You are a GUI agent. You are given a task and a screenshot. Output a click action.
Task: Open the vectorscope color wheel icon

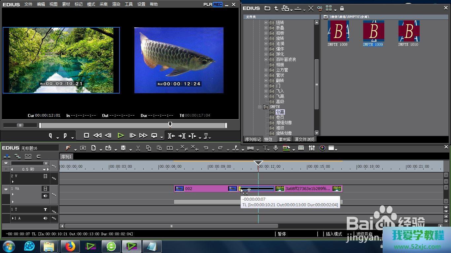[x=322, y=148]
